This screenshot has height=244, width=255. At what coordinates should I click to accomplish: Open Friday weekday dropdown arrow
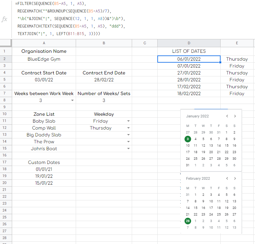(x=128, y=121)
